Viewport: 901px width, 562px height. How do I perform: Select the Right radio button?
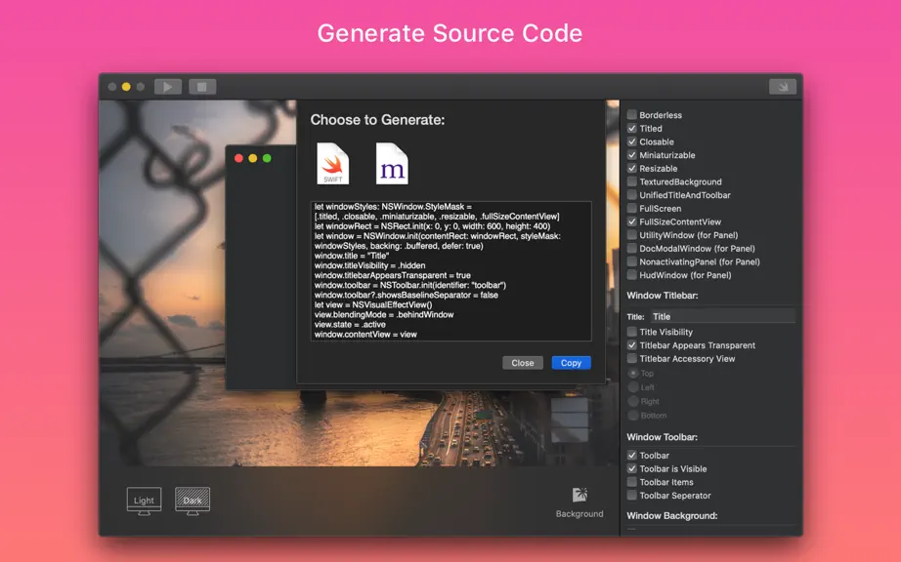[633, 401]
